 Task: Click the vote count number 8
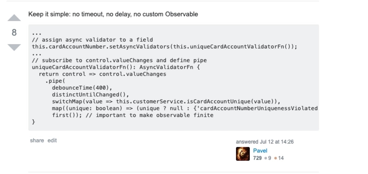[14, 33]
